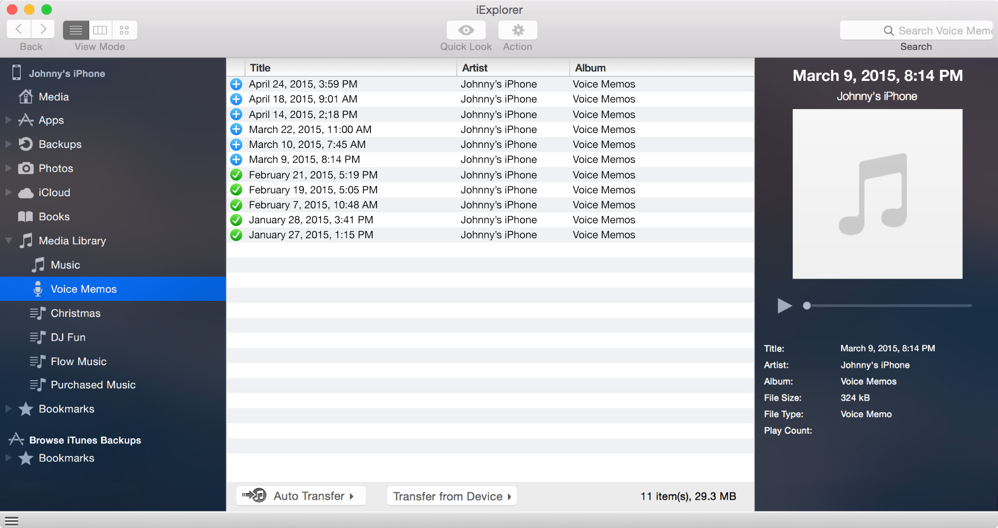
Task: Go back with the left arrow
Action: point(19,29)
